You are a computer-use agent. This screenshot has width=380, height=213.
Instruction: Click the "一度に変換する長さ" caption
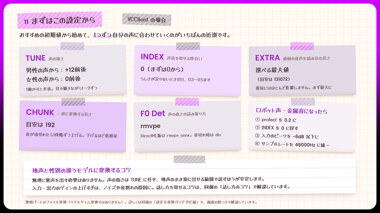74,114
